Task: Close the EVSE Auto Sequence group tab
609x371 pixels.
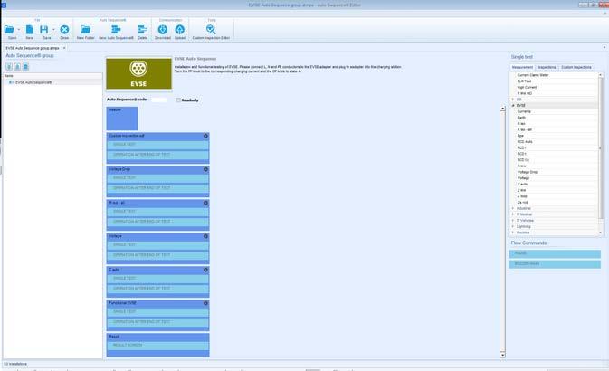Action: coord(64,48)
